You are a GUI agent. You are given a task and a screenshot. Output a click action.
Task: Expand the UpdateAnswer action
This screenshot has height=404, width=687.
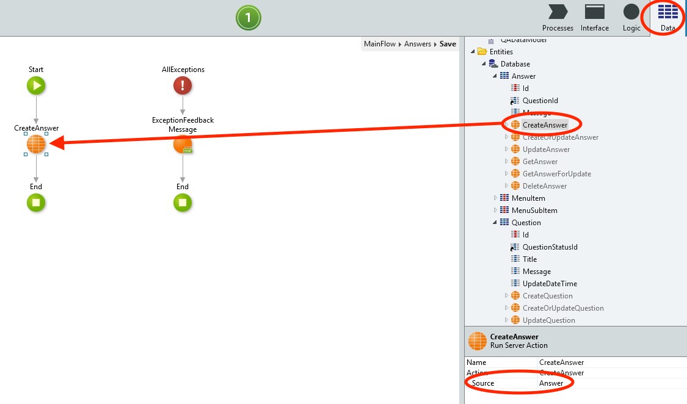point(506,150)
